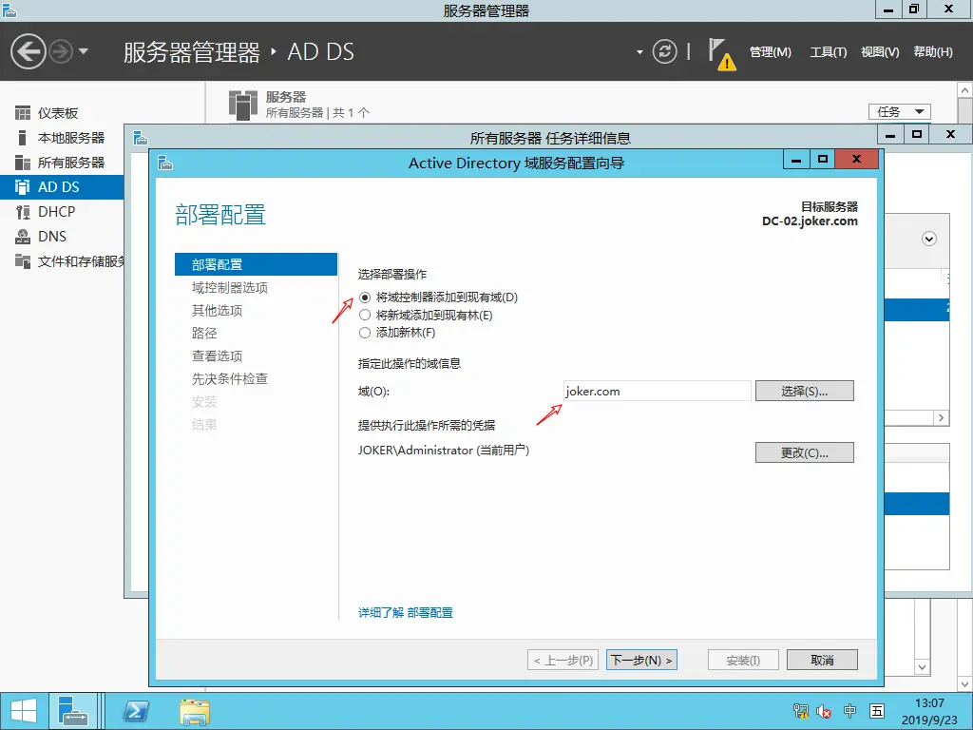This screenshot has width=973, height=730.
Task: Select AD DS in the sidebar
Action: (x=62, y=187)
